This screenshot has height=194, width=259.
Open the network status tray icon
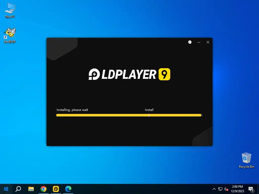pyautogui.click(x=220, y=189)
